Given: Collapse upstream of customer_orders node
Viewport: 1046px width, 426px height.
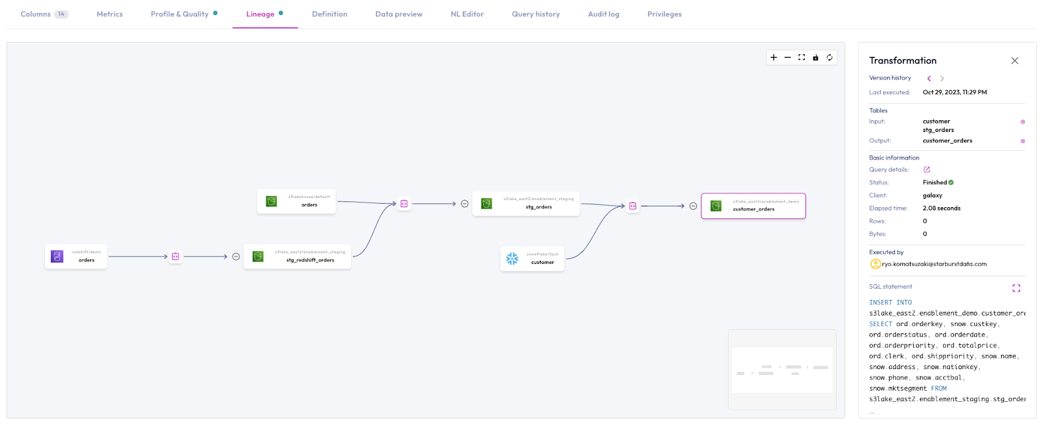Looking at the screenshot, I should 693,206.
